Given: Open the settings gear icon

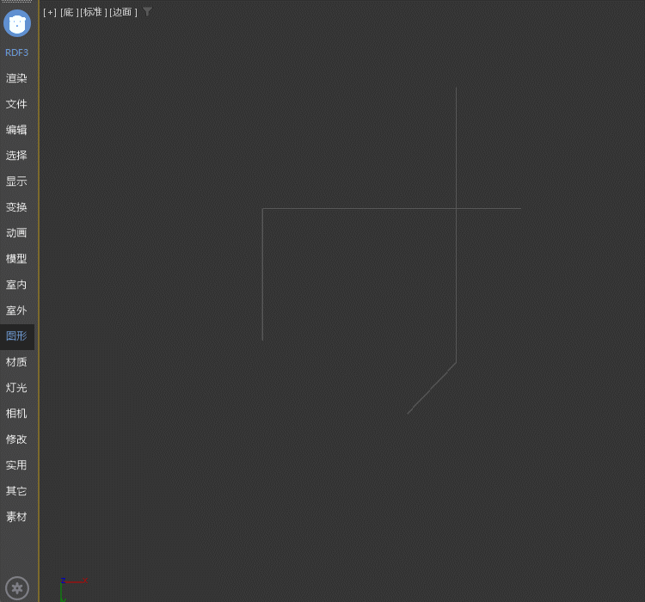Looking at the screenshot, I should click(17, 588).
